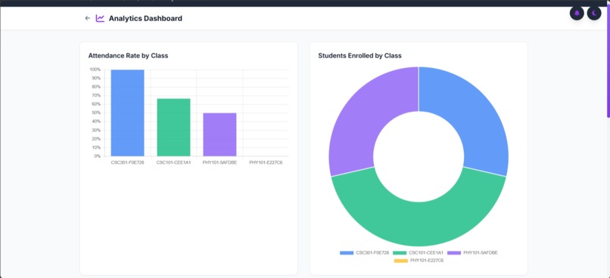
Task: Toggle CSC301-F0E728 blue legend swatch
Action: pos(347,253)
